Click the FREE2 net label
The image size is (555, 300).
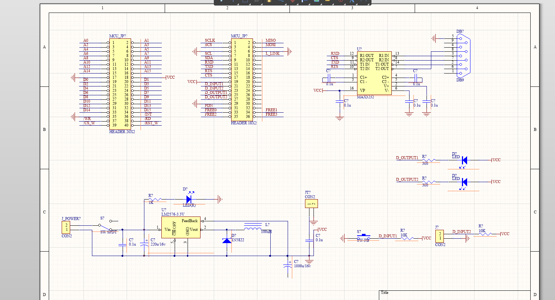[x=210, y=114]
